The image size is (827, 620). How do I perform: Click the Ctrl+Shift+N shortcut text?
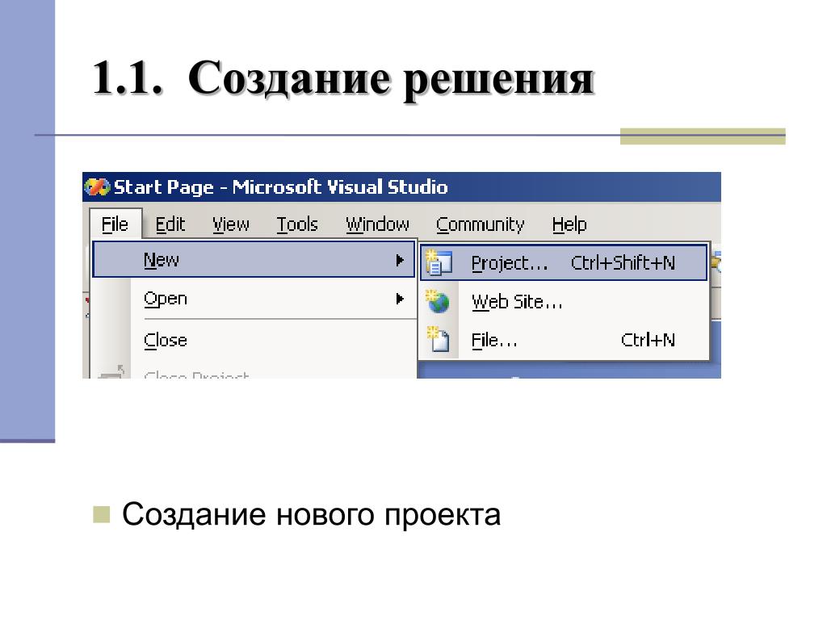point(623,262)
